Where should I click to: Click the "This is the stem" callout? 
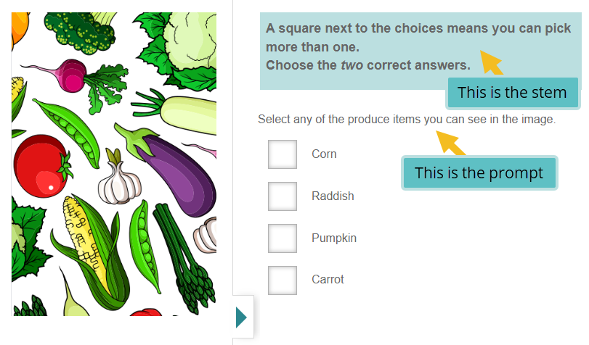(512, 93)
